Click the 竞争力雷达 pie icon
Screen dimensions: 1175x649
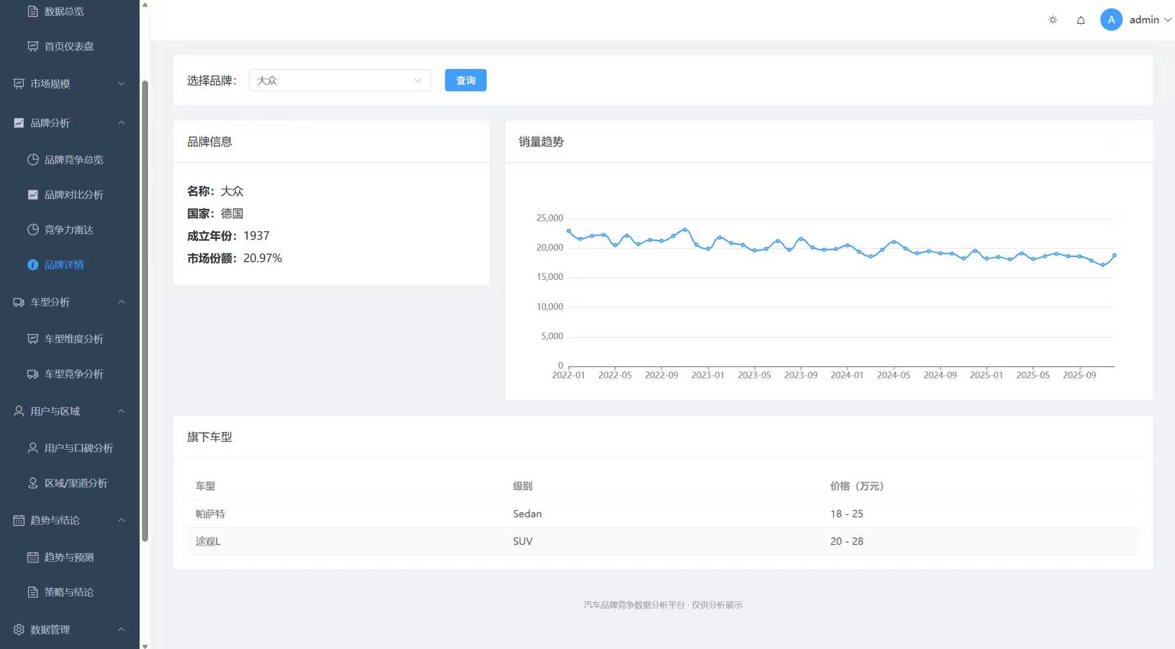point(32,230)
